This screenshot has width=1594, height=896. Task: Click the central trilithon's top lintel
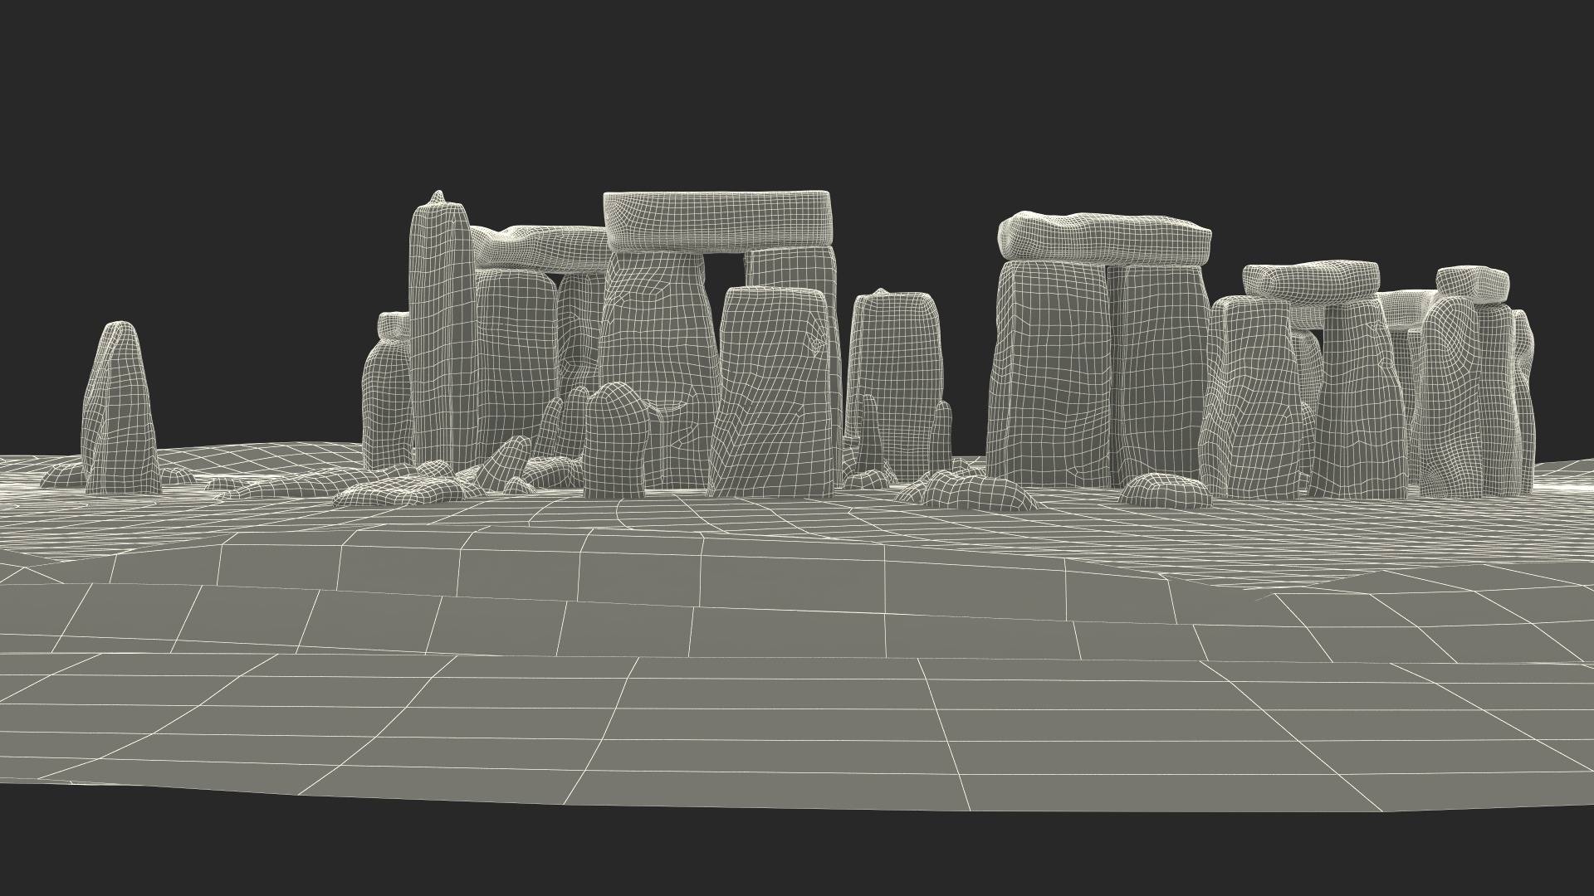click(x=718, y=219)
